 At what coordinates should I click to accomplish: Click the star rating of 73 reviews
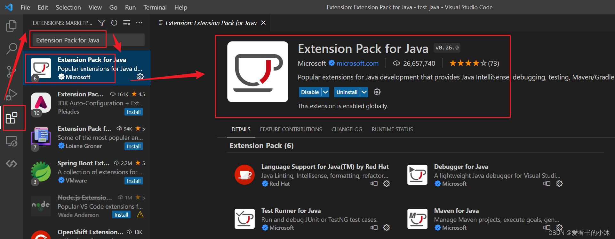(x=474, y=63)
